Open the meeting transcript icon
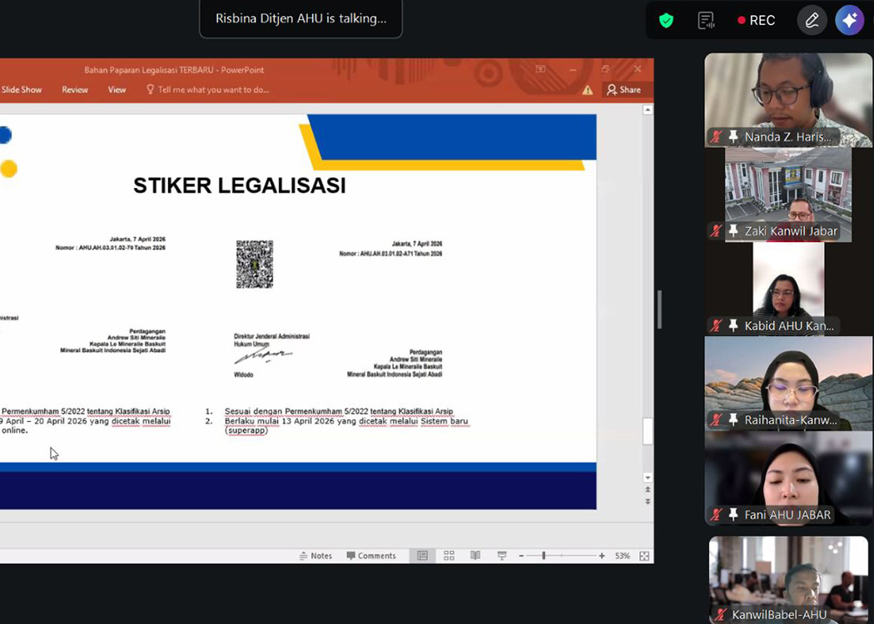 (x=706, y=21)
